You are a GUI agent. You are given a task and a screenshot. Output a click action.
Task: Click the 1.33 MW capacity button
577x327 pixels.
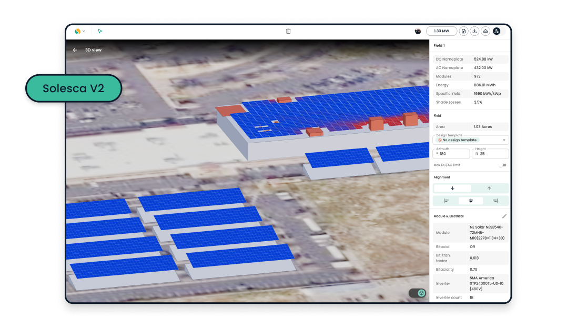[x=442, y=31]
